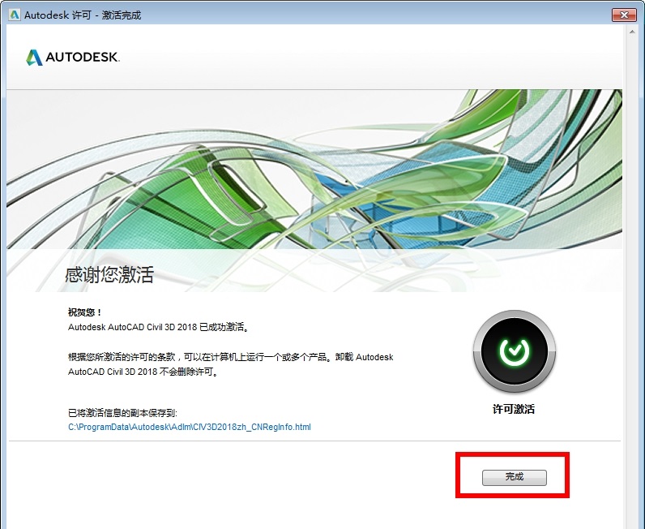Click the 'AutoCAD Civil 3D 2018 已成功激活' line
This screenshot has width=645, height=529.
pos(158,327)
